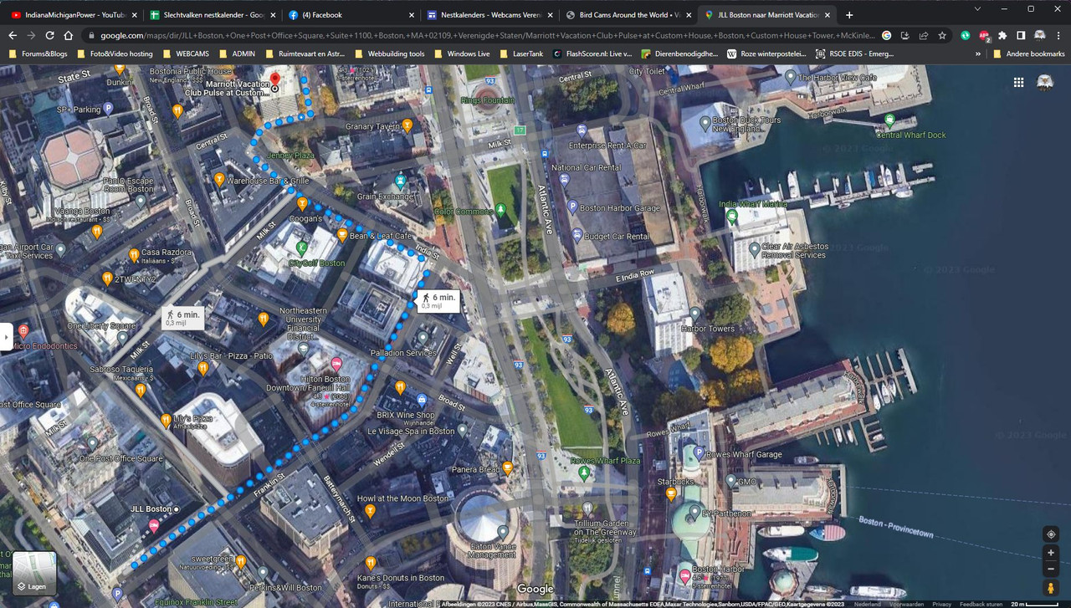Open the tab search dropdown arrow
This screenshot has height=608, width=1071.
click(978, 8)
